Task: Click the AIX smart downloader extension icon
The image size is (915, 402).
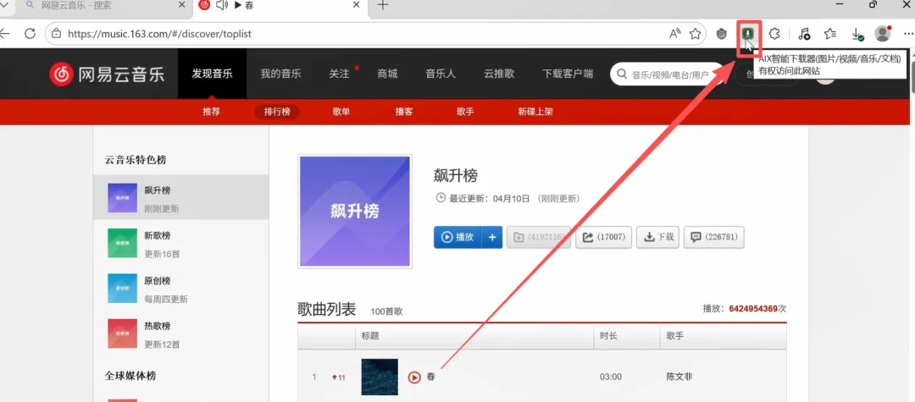Action: tap(747, 34)
